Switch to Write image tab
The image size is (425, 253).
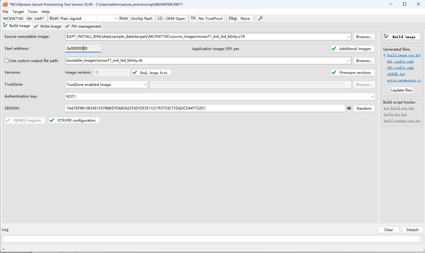click(48, 26)
